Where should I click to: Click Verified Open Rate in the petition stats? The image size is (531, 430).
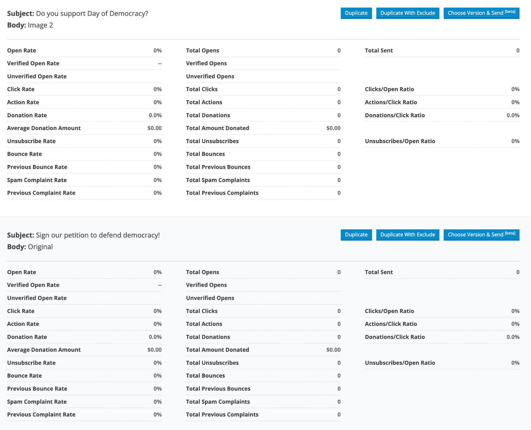point(33,285)
